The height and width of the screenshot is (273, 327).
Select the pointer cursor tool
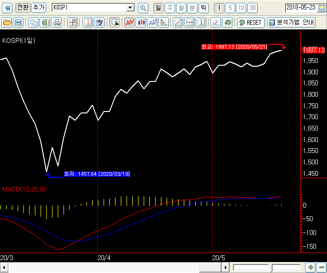[115, 22]
